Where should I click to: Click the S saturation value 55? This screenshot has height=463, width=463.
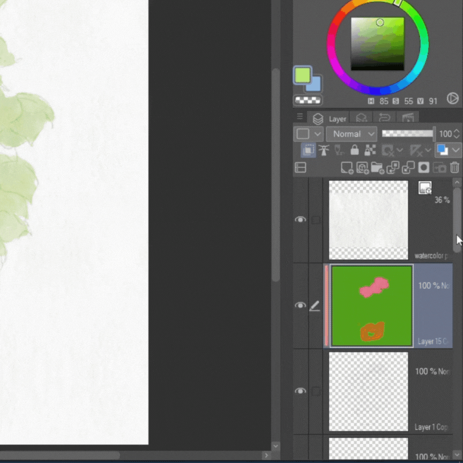(409, 101)
